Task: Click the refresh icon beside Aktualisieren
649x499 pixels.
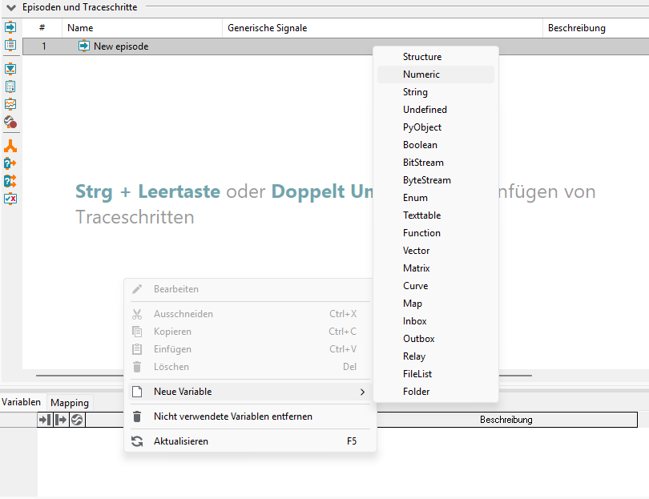Action: point(137,441)
